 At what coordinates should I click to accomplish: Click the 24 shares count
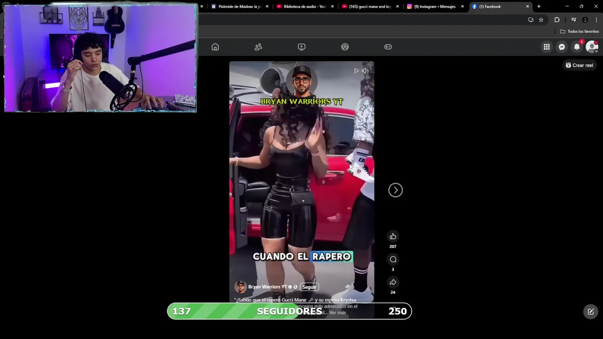pyautogui.click(x=393, y=292)
